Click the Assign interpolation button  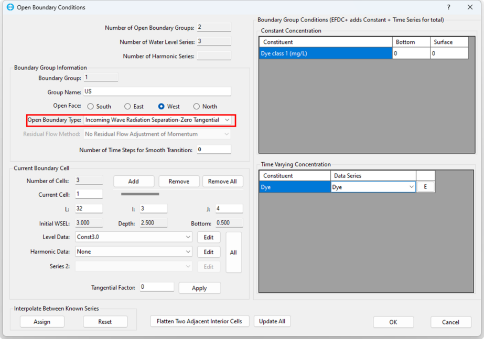(42, 322)
